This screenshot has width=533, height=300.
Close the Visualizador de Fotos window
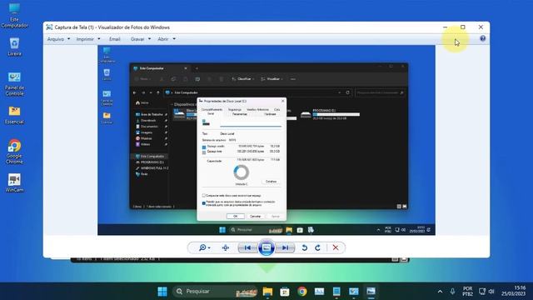pyautogui.click(x=481, y=27)
